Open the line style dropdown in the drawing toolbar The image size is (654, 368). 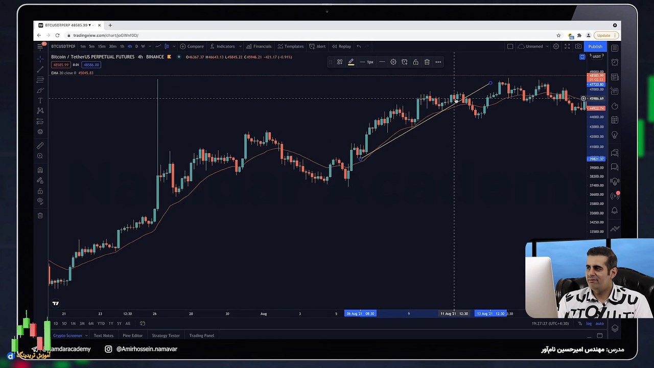tap(382, 62)
